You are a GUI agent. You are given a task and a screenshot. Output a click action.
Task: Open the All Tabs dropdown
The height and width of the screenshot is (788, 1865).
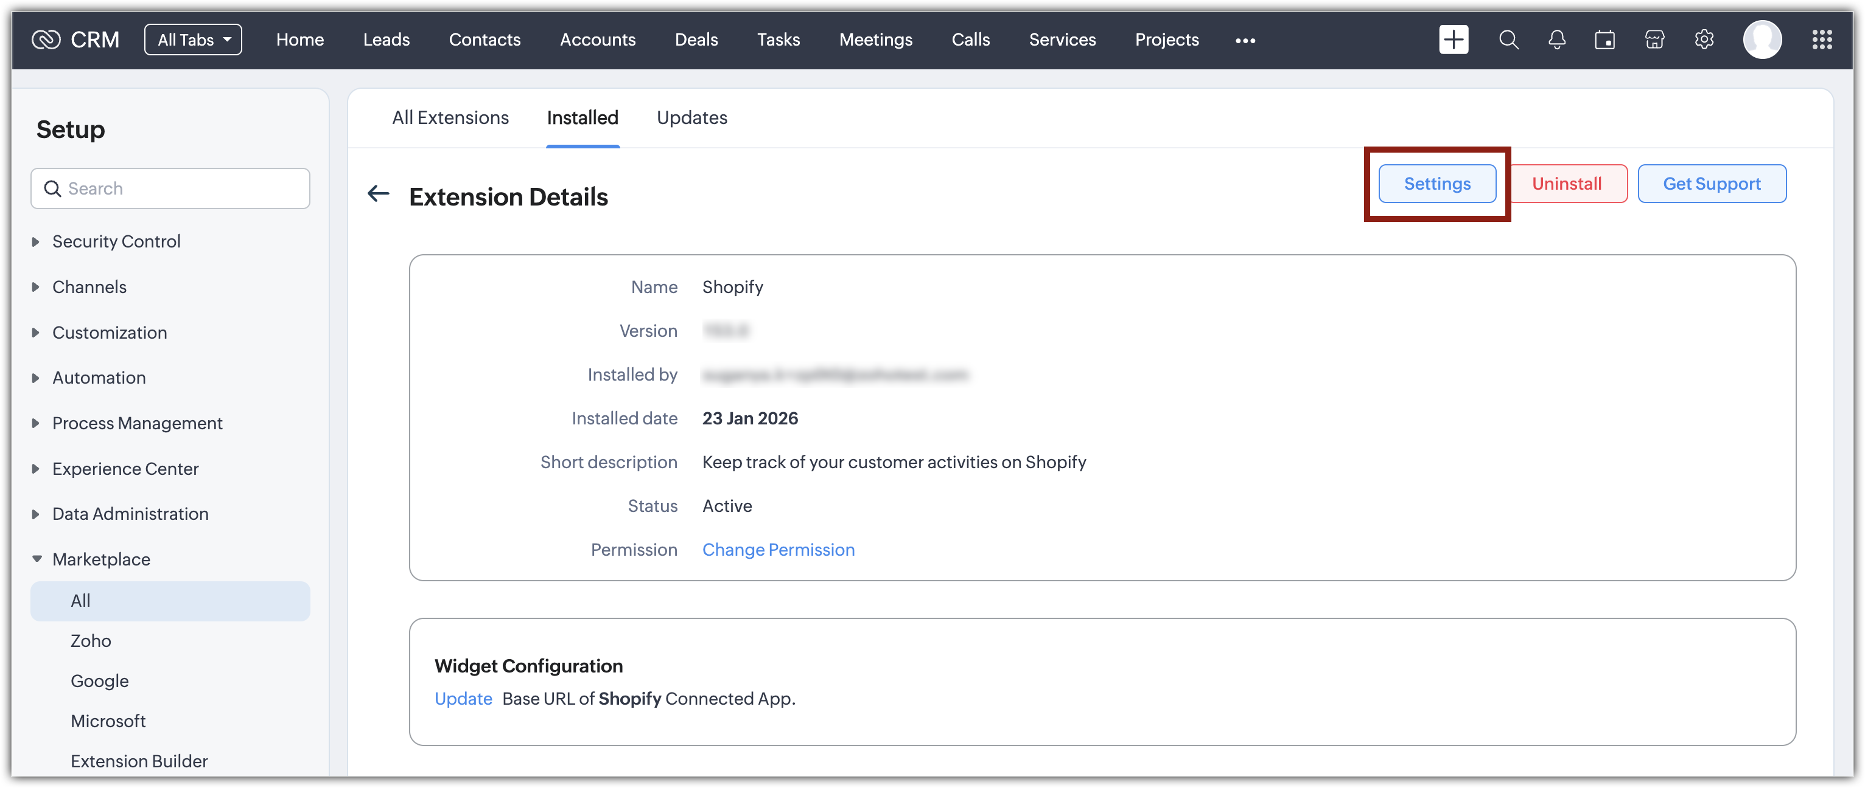(194, 40)
